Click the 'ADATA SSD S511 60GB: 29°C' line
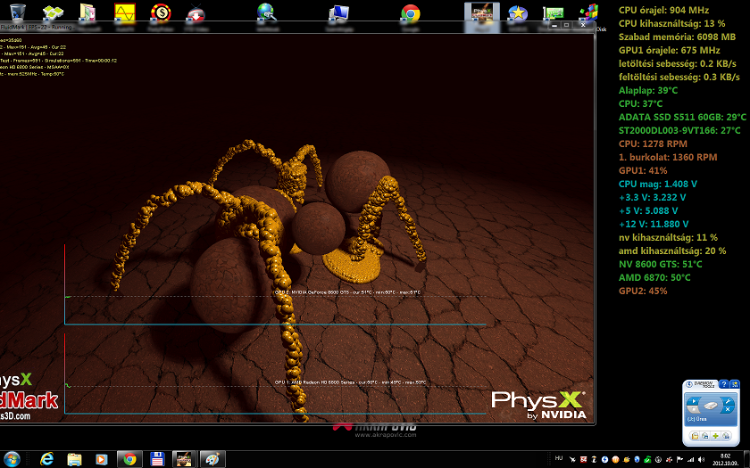Image resolution: width=750 pixels, height=468 pixels. (682, 117)
